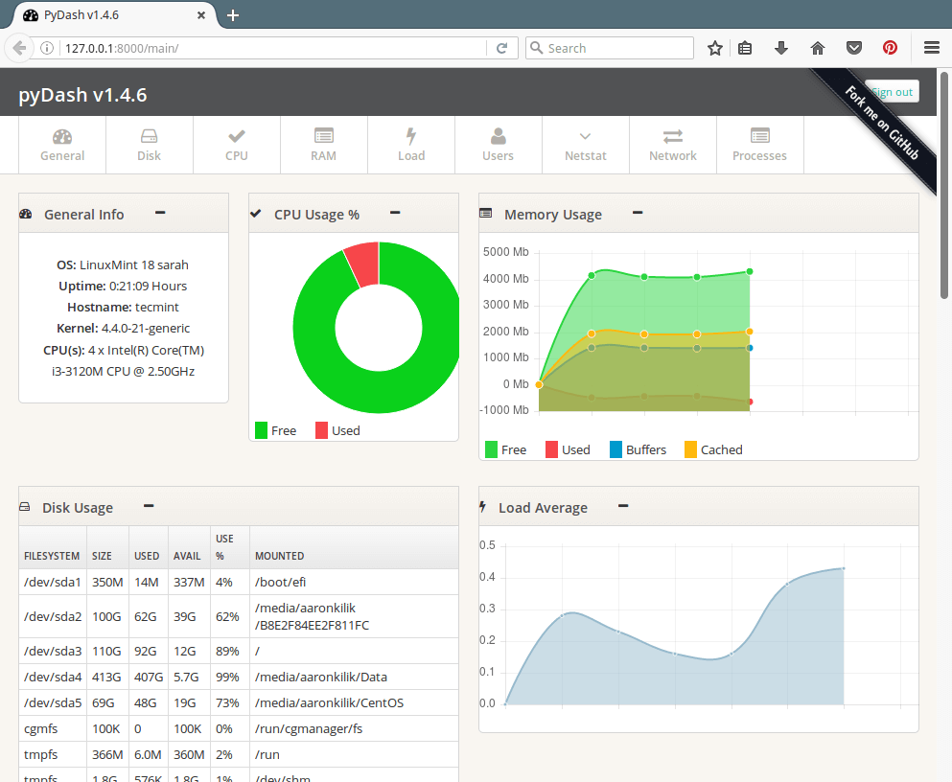
Task: Collapse the General Info panel
Action: 160,214
